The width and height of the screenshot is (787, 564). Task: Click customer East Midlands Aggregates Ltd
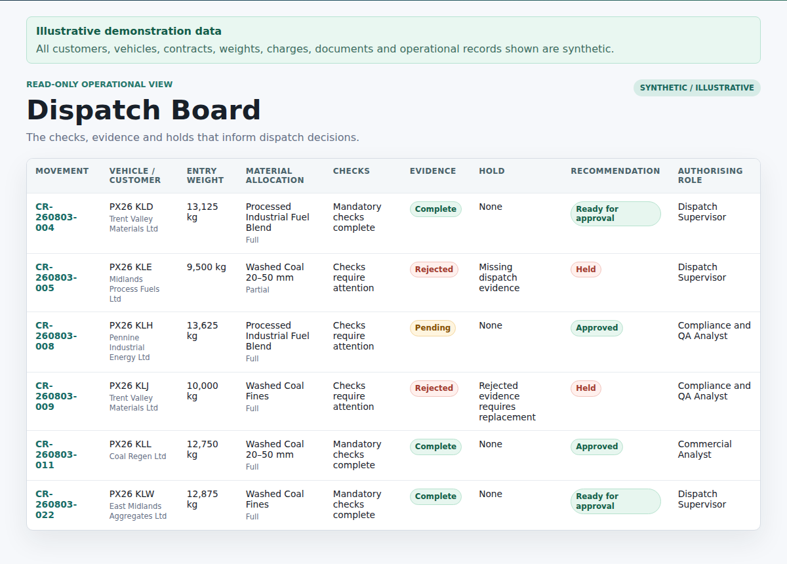click(x=138, y=511)
